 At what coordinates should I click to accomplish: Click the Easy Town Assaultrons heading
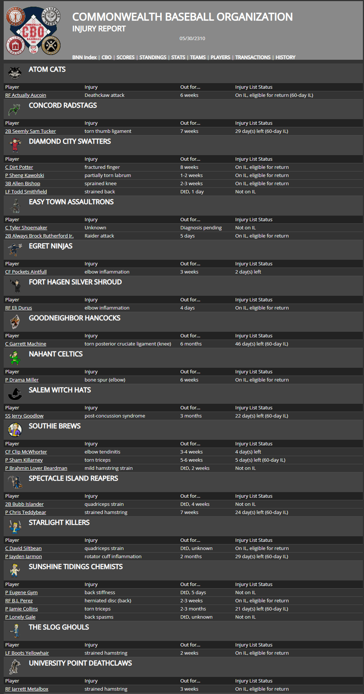(x=71, y=202)
